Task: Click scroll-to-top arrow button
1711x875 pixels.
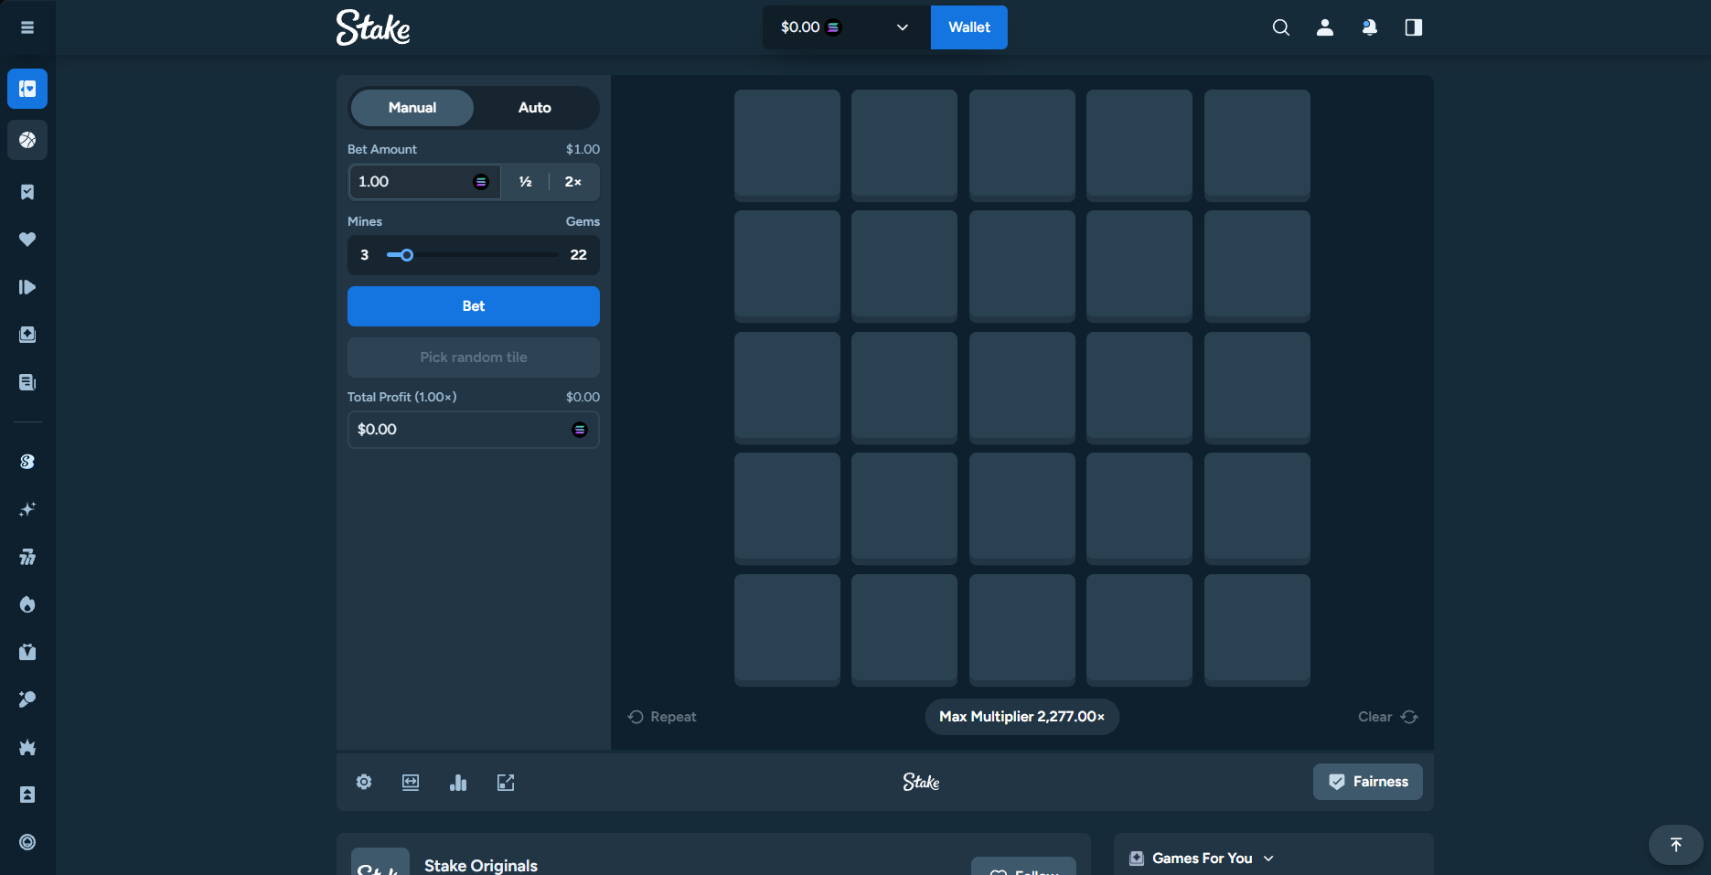Action: (1675, 845)
